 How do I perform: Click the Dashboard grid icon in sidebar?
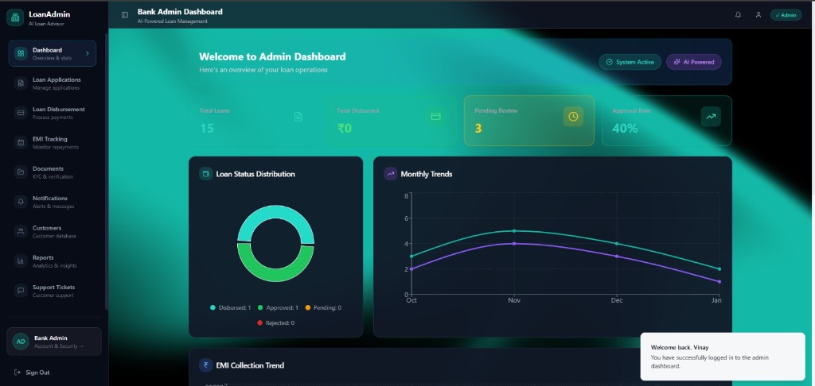tap(21, 53)
